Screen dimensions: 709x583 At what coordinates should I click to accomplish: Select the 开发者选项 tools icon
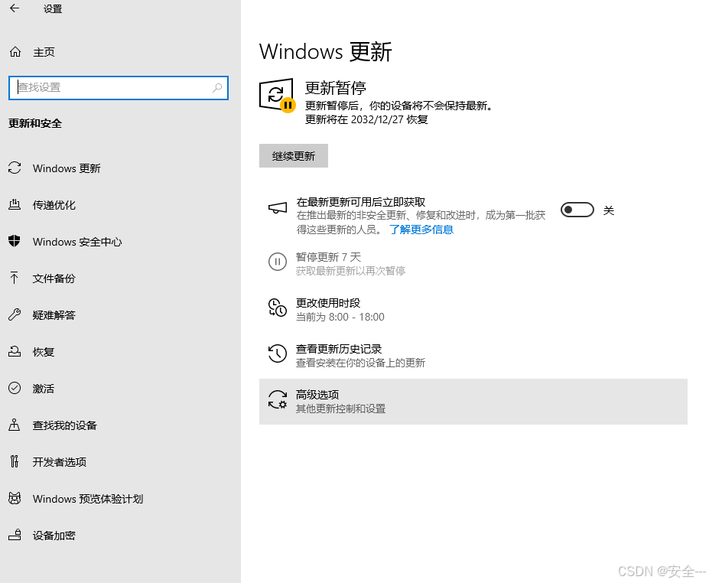15,461
